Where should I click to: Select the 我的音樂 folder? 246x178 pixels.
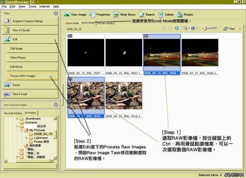[35, 145]
